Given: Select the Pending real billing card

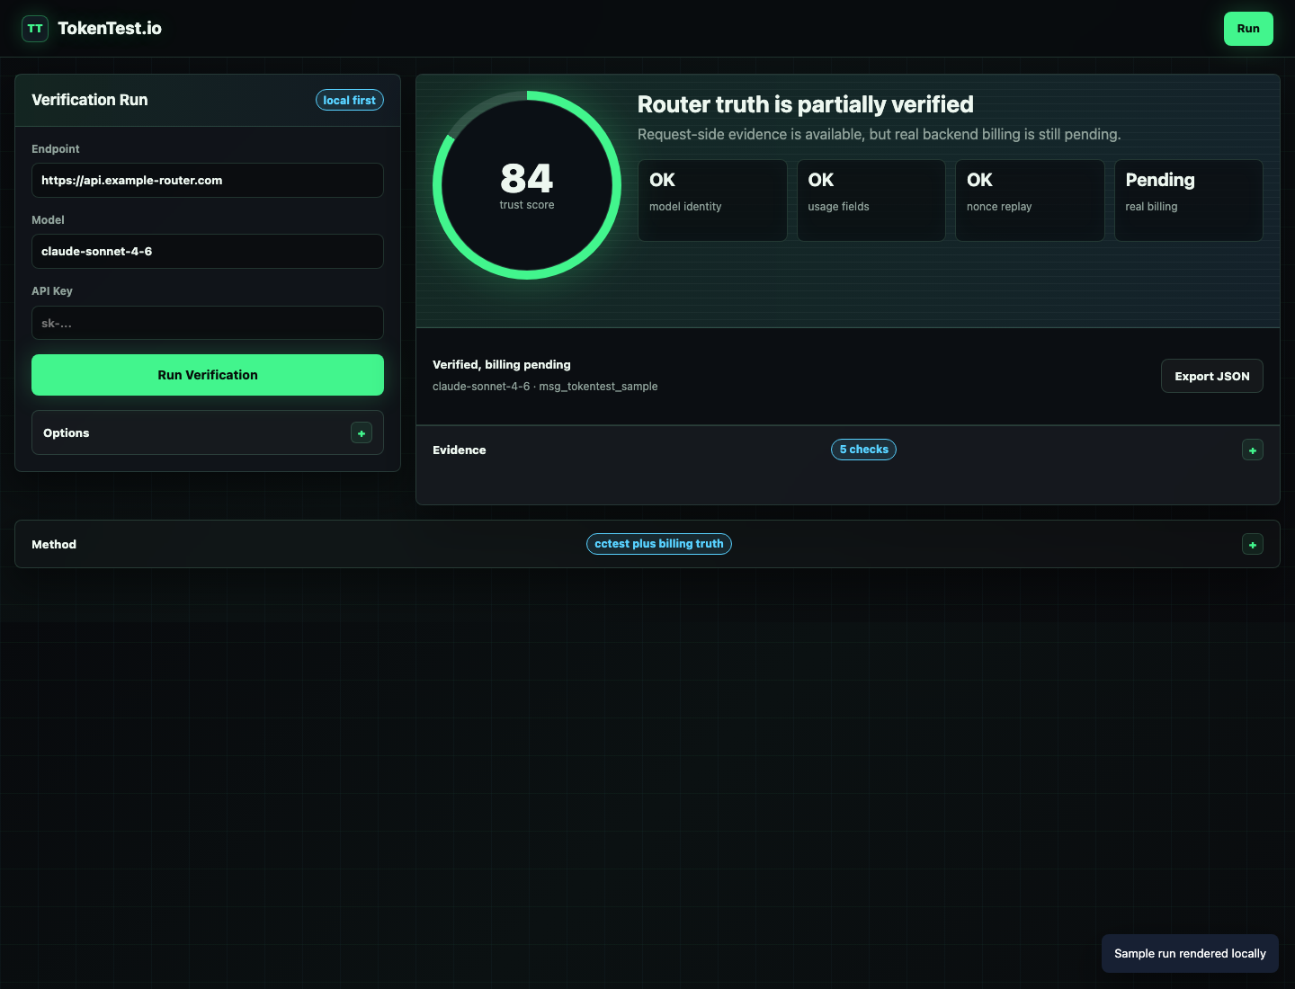Looking at the screenshot, I should point(1189,200).
